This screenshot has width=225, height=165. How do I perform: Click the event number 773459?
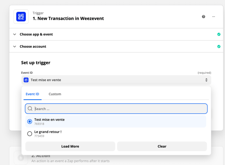click(x=39, y=136)
